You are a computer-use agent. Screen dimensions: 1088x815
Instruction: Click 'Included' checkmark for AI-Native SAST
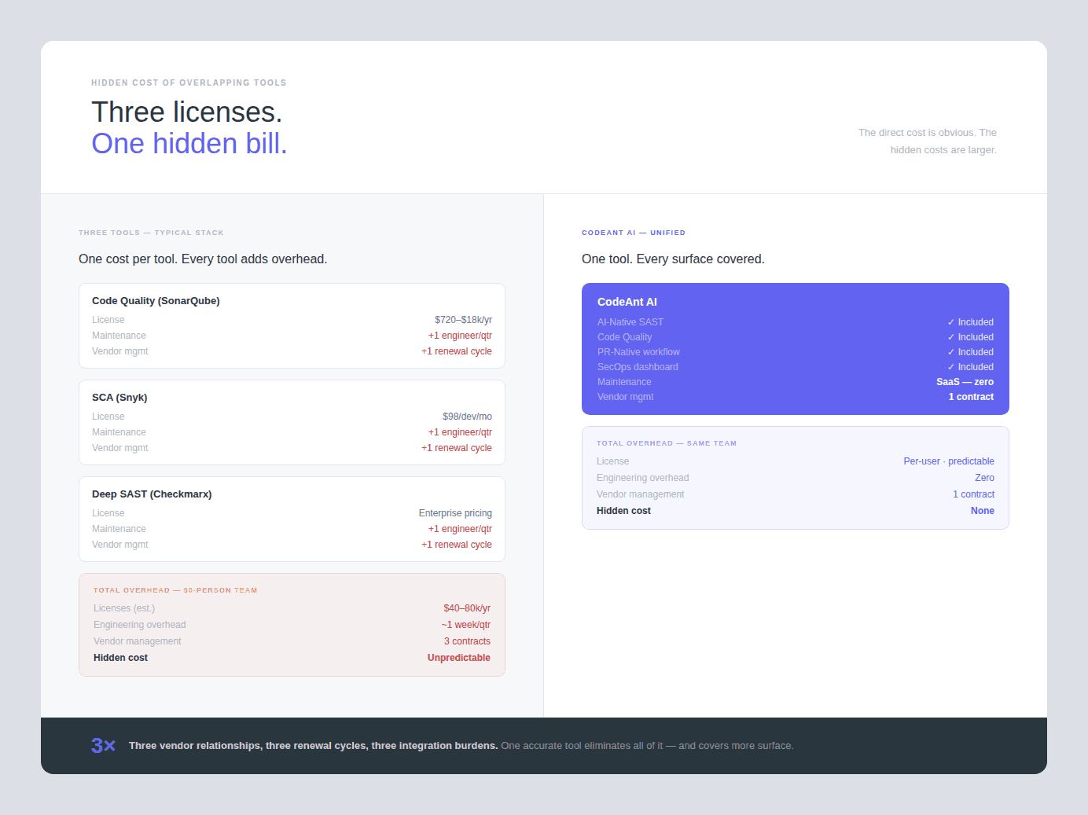(x=970, y=322)
